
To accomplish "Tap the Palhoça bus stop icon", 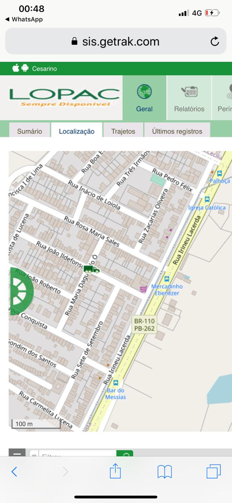I will pos(219,173).
